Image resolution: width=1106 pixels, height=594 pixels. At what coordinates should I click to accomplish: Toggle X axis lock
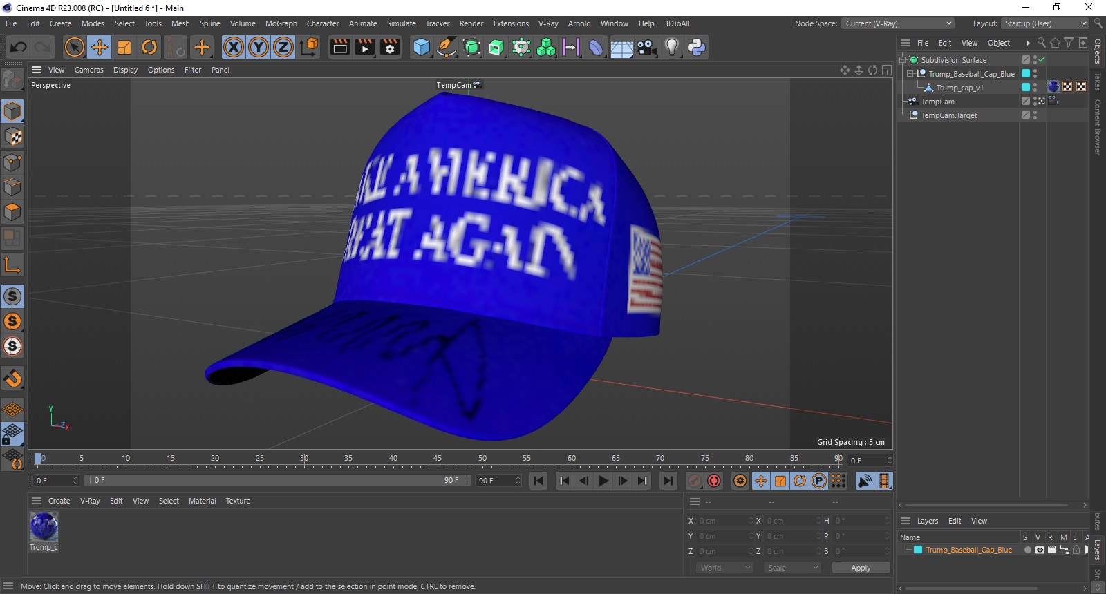[x=234, y=47]
